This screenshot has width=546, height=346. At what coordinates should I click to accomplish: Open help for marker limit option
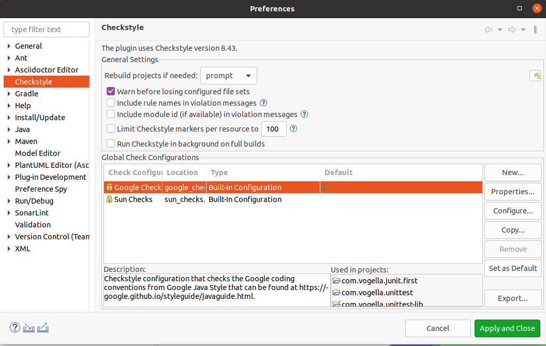pos(293,128)
